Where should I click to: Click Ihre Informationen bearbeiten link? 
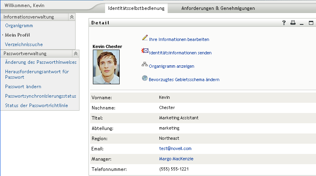[x=179, y=39]
